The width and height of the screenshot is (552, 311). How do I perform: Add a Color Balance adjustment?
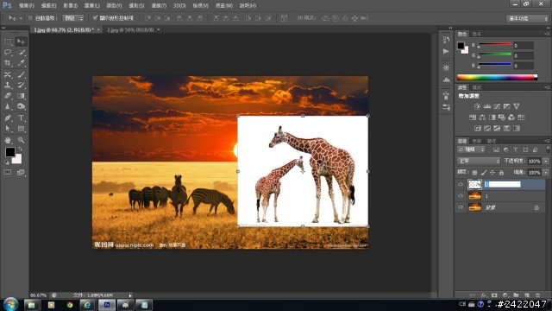(482, 117)
